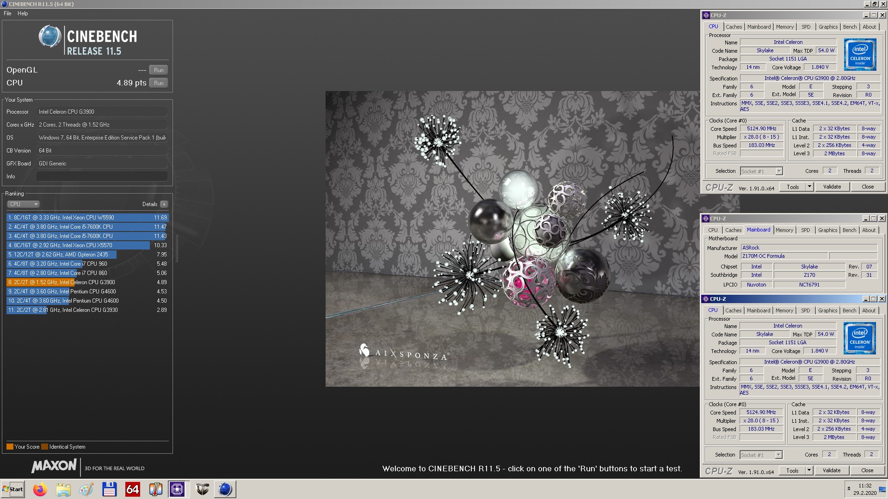The height and width of the screenshot is (499, 888).
Task: Click Show Desktop icon in system tray
Action: pyautogui.click(x=882, y=489)
